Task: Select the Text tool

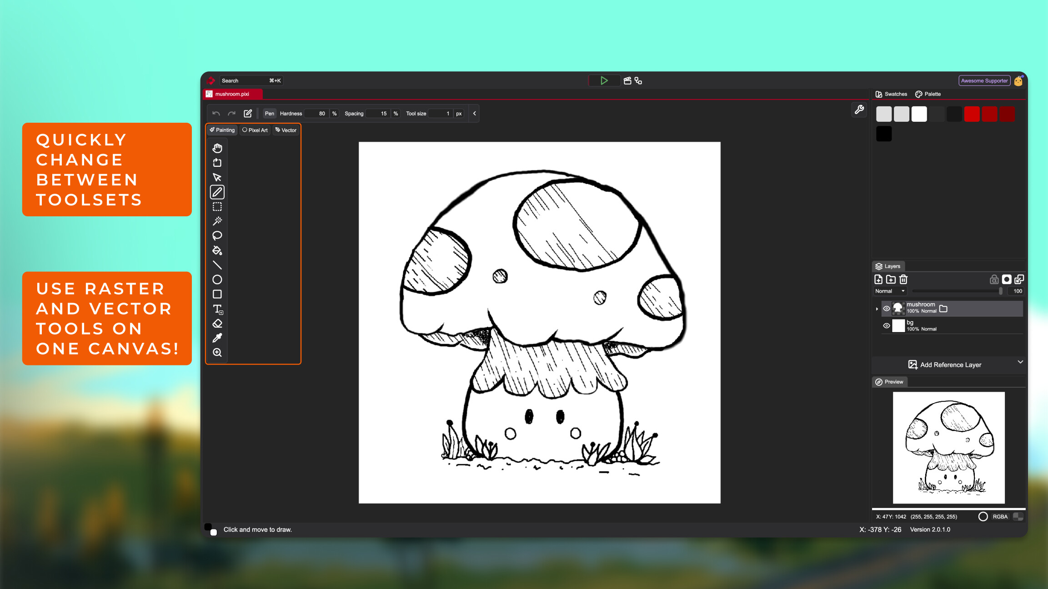Action: click(x=217, y=309)
